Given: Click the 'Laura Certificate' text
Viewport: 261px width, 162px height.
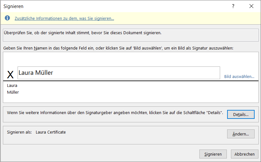Looking at the screenshot, I should pyautogui.click(x=50, y=132).
